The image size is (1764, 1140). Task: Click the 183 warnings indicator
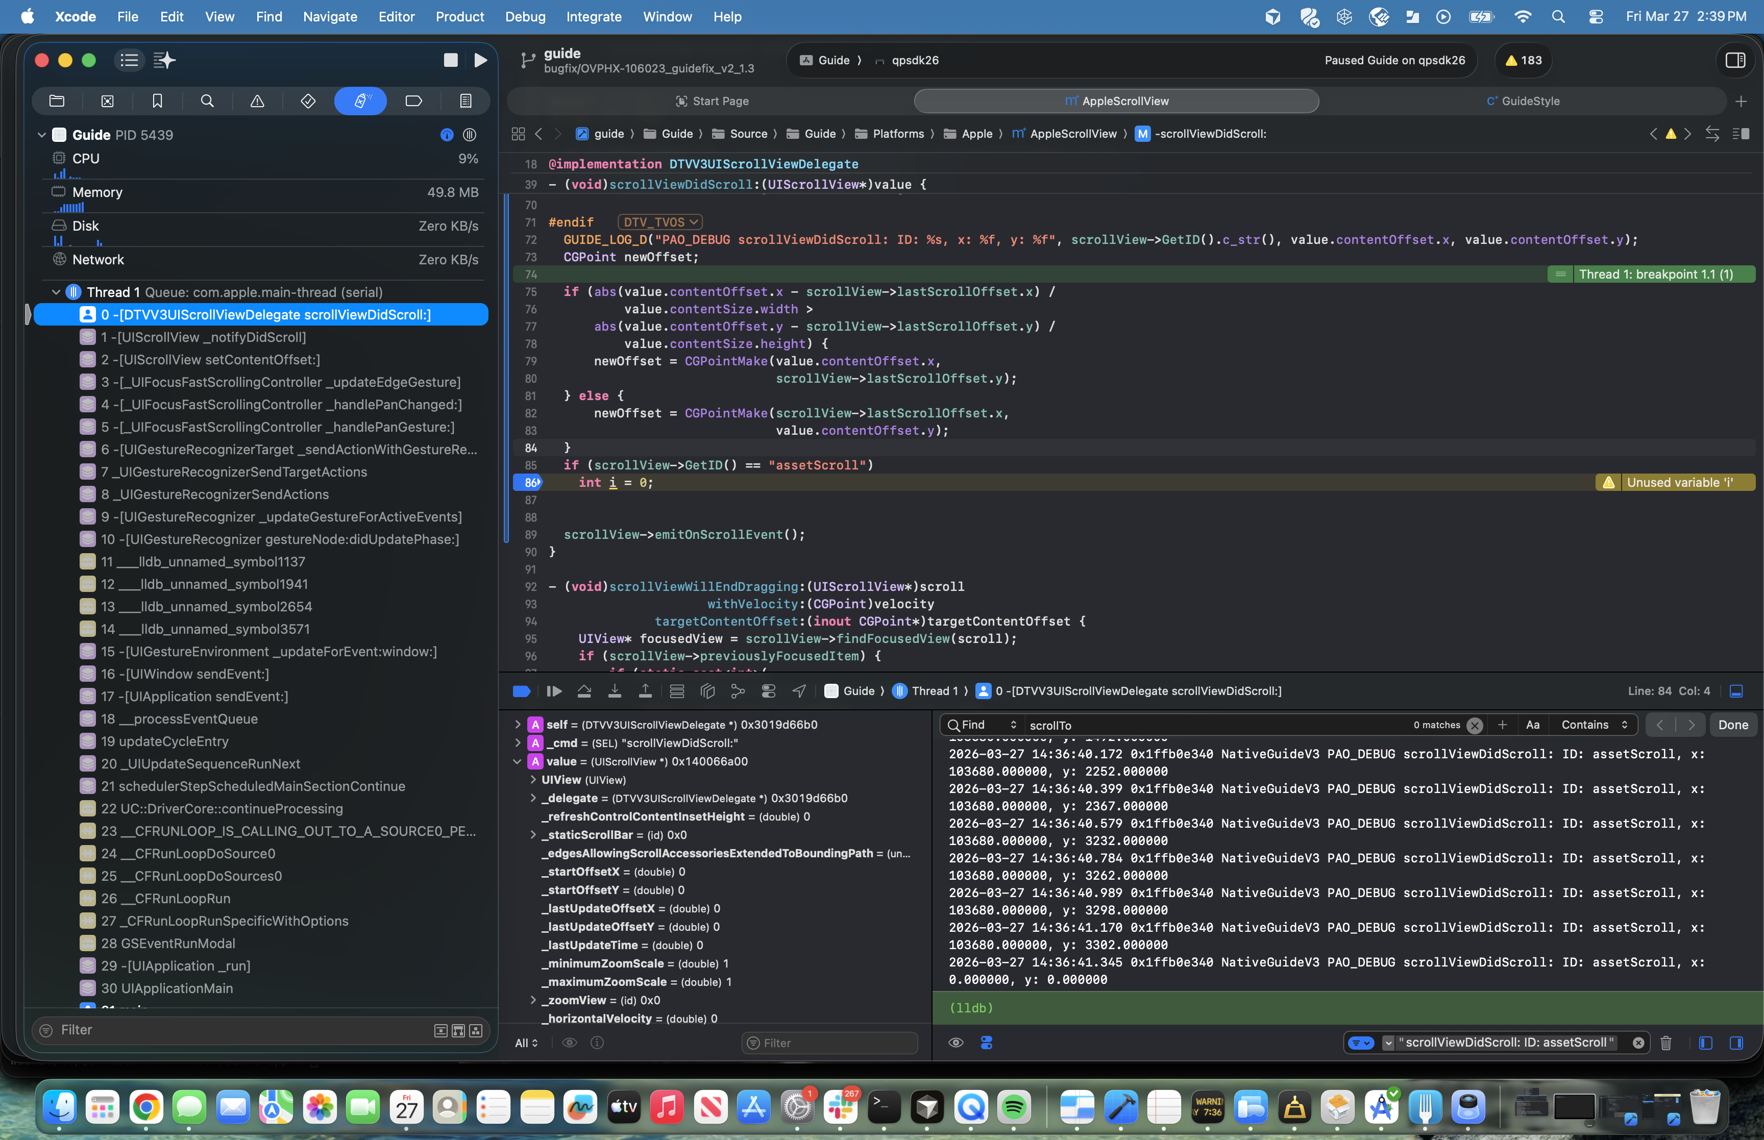[x=1524, y=60]
